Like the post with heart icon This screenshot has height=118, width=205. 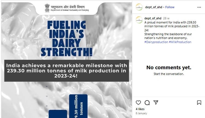click(x=138, y=102)
